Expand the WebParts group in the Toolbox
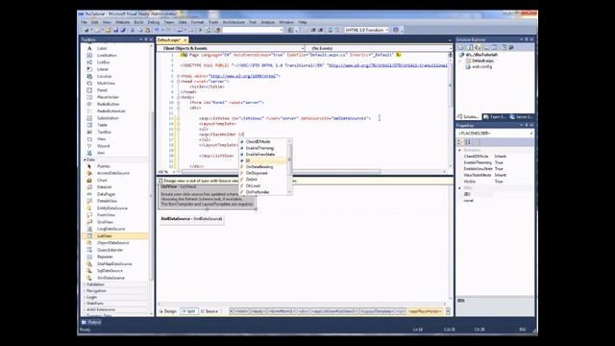The width and height of the screenshot is (615, 346). pyautogui.click(x=85, y=304)
